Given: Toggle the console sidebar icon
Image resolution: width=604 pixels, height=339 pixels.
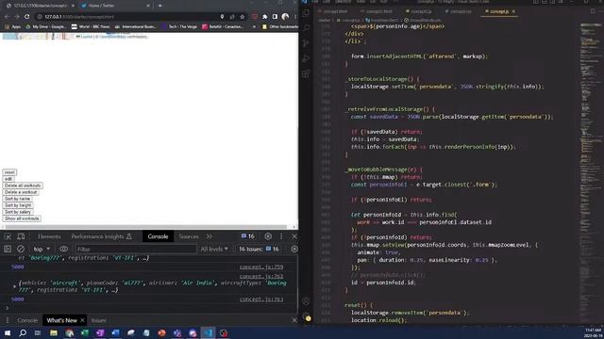Looking at the screenshot, I should [x=8, y=249].
